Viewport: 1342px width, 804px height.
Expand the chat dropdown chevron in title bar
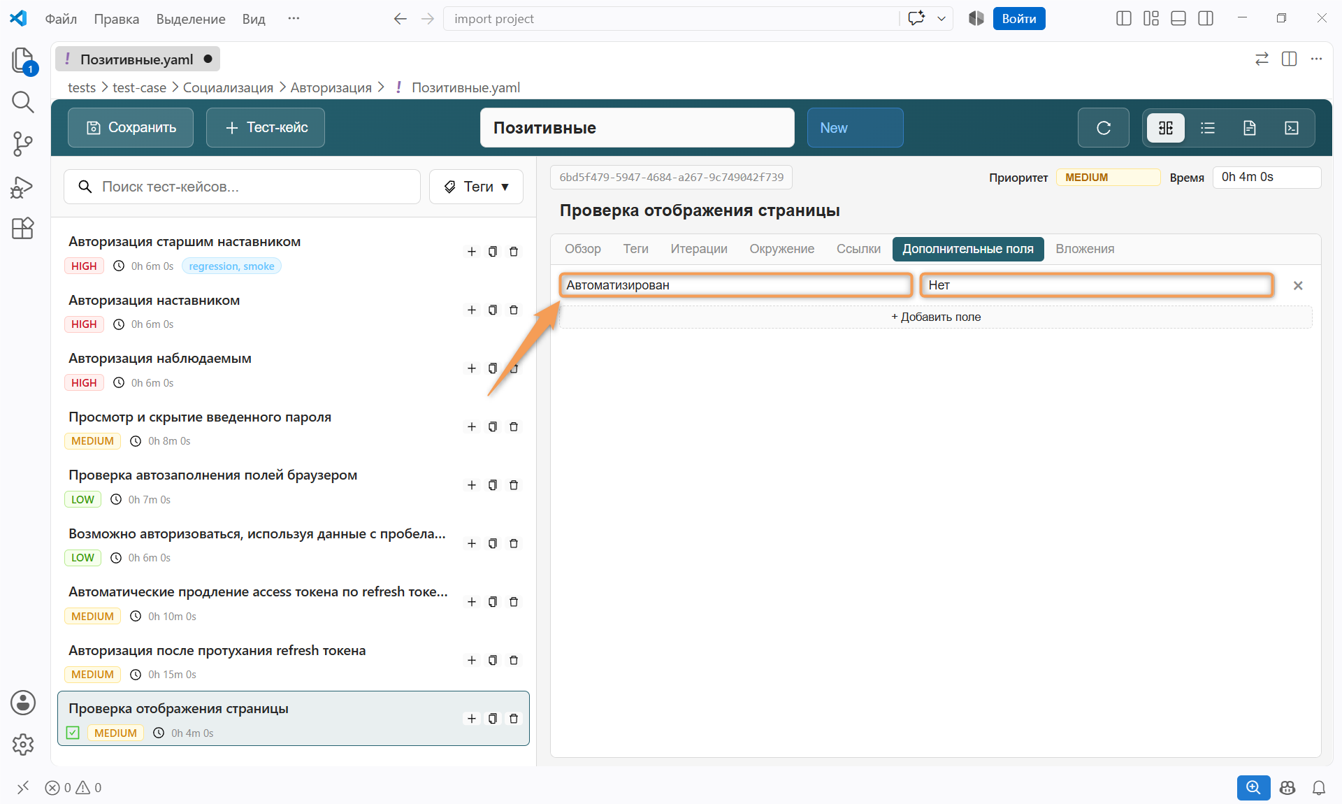(x=941, y=19)
